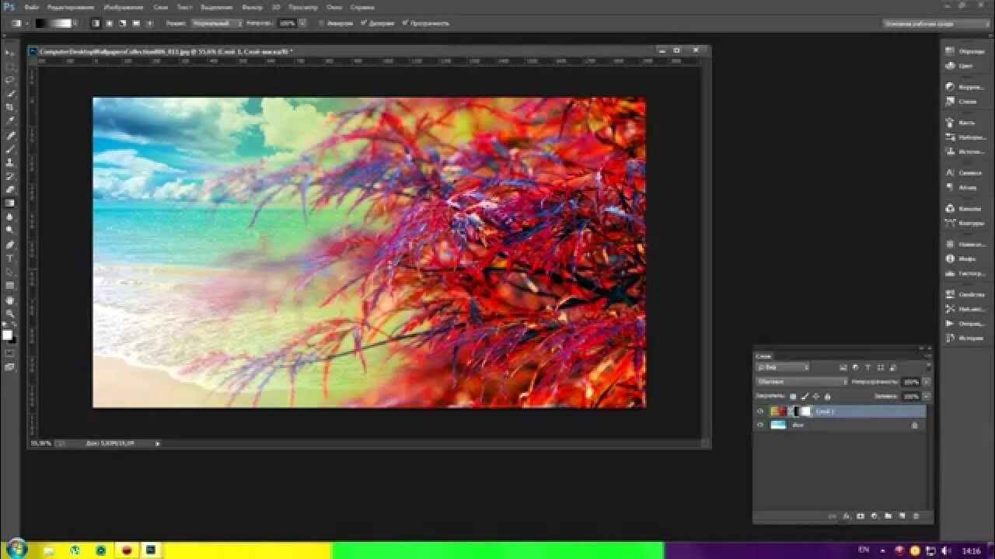Expand the layer fill slider arrow

(925, 396)
